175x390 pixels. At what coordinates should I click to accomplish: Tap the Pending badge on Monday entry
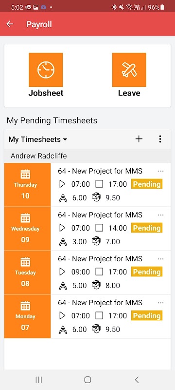pyautogui.click(x=147, y=315)
